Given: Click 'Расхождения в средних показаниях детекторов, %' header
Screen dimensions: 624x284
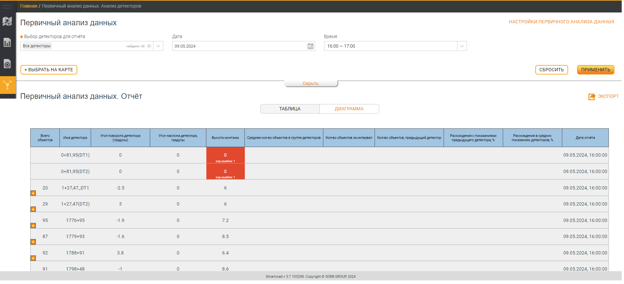Looking at the screenshot, I should [533, 138].
